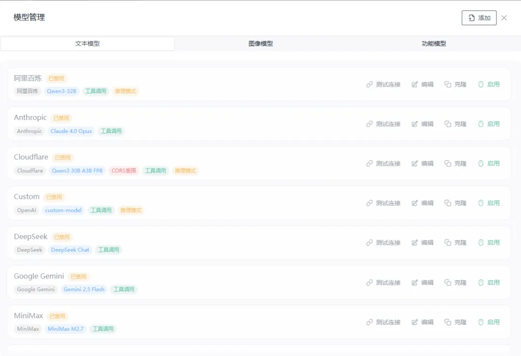The width and height of the screenshot is (521, 356).
Task: Clone the Custom model via the copy icon
Action: (448, 203)
